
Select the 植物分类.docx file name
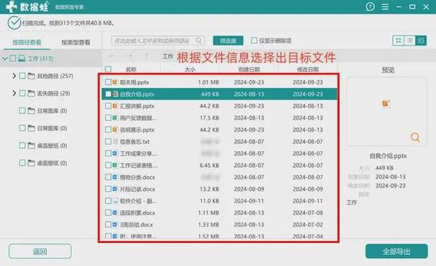[137, 177]
